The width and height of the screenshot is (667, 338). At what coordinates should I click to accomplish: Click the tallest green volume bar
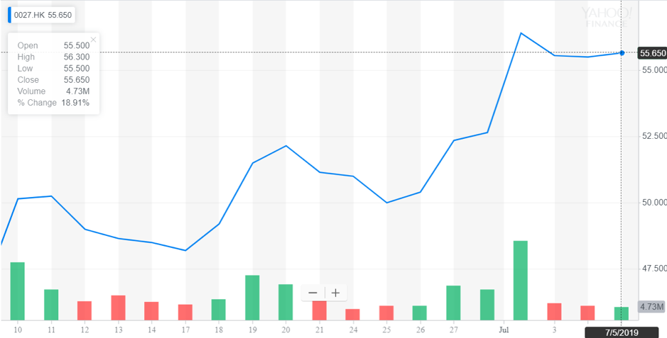(520, 280)
